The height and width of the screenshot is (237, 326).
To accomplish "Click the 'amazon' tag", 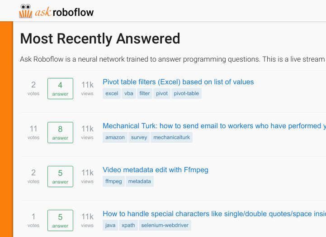I will (115, 138).
